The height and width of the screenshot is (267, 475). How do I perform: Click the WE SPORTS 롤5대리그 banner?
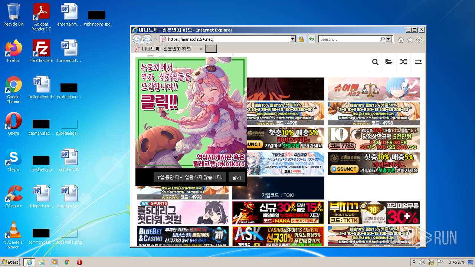[183, 213]
